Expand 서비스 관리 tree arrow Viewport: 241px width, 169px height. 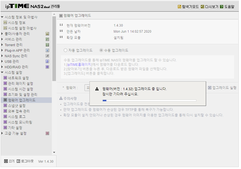coord(2,39)
